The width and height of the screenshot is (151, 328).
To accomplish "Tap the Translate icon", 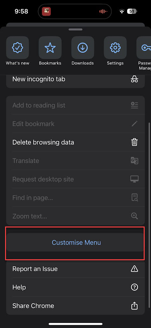I will [x=134, y=161].
